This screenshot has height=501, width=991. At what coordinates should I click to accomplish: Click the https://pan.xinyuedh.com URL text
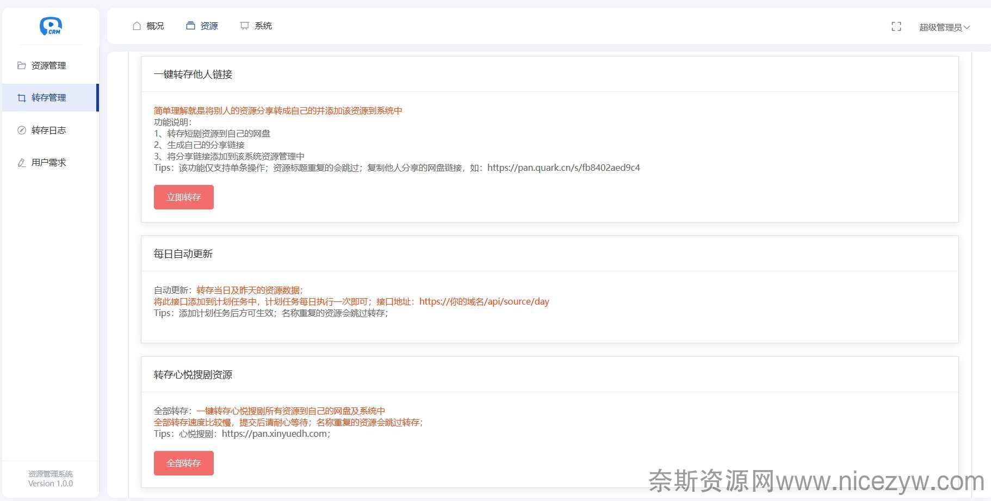pyautogui.click(x=274, y=434)
